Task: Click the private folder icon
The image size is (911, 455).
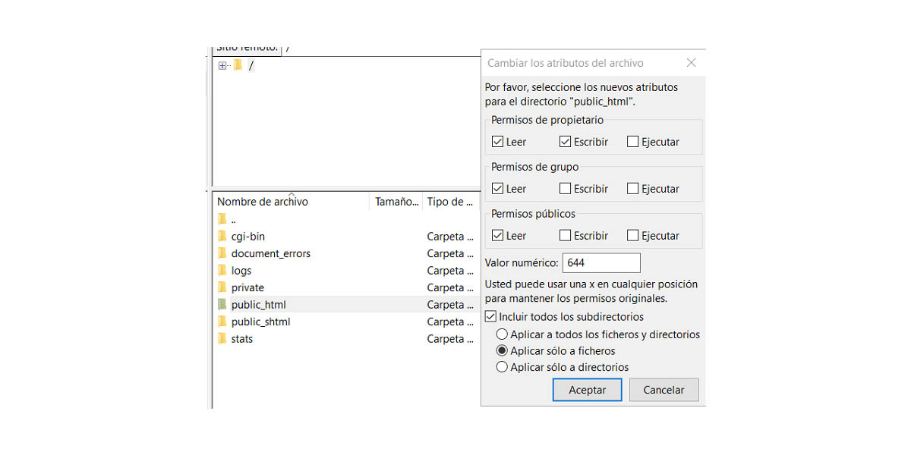Action: [x=222, y=287]
